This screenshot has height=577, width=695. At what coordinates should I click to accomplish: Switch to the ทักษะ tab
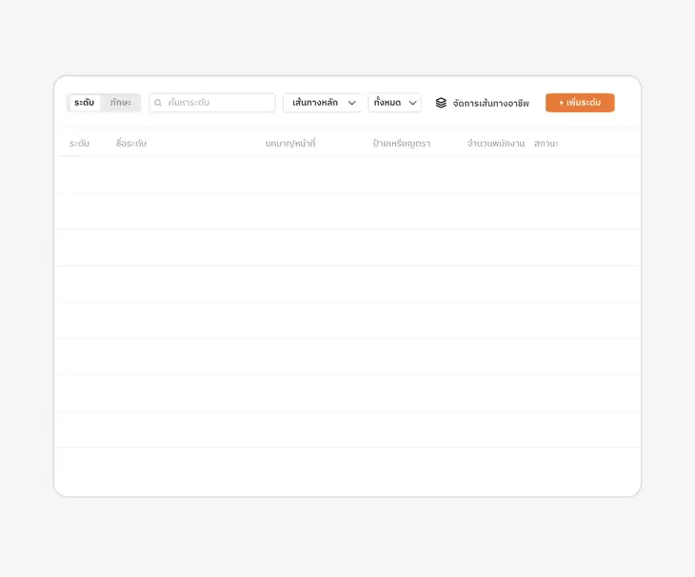click(x=121, y=103)
